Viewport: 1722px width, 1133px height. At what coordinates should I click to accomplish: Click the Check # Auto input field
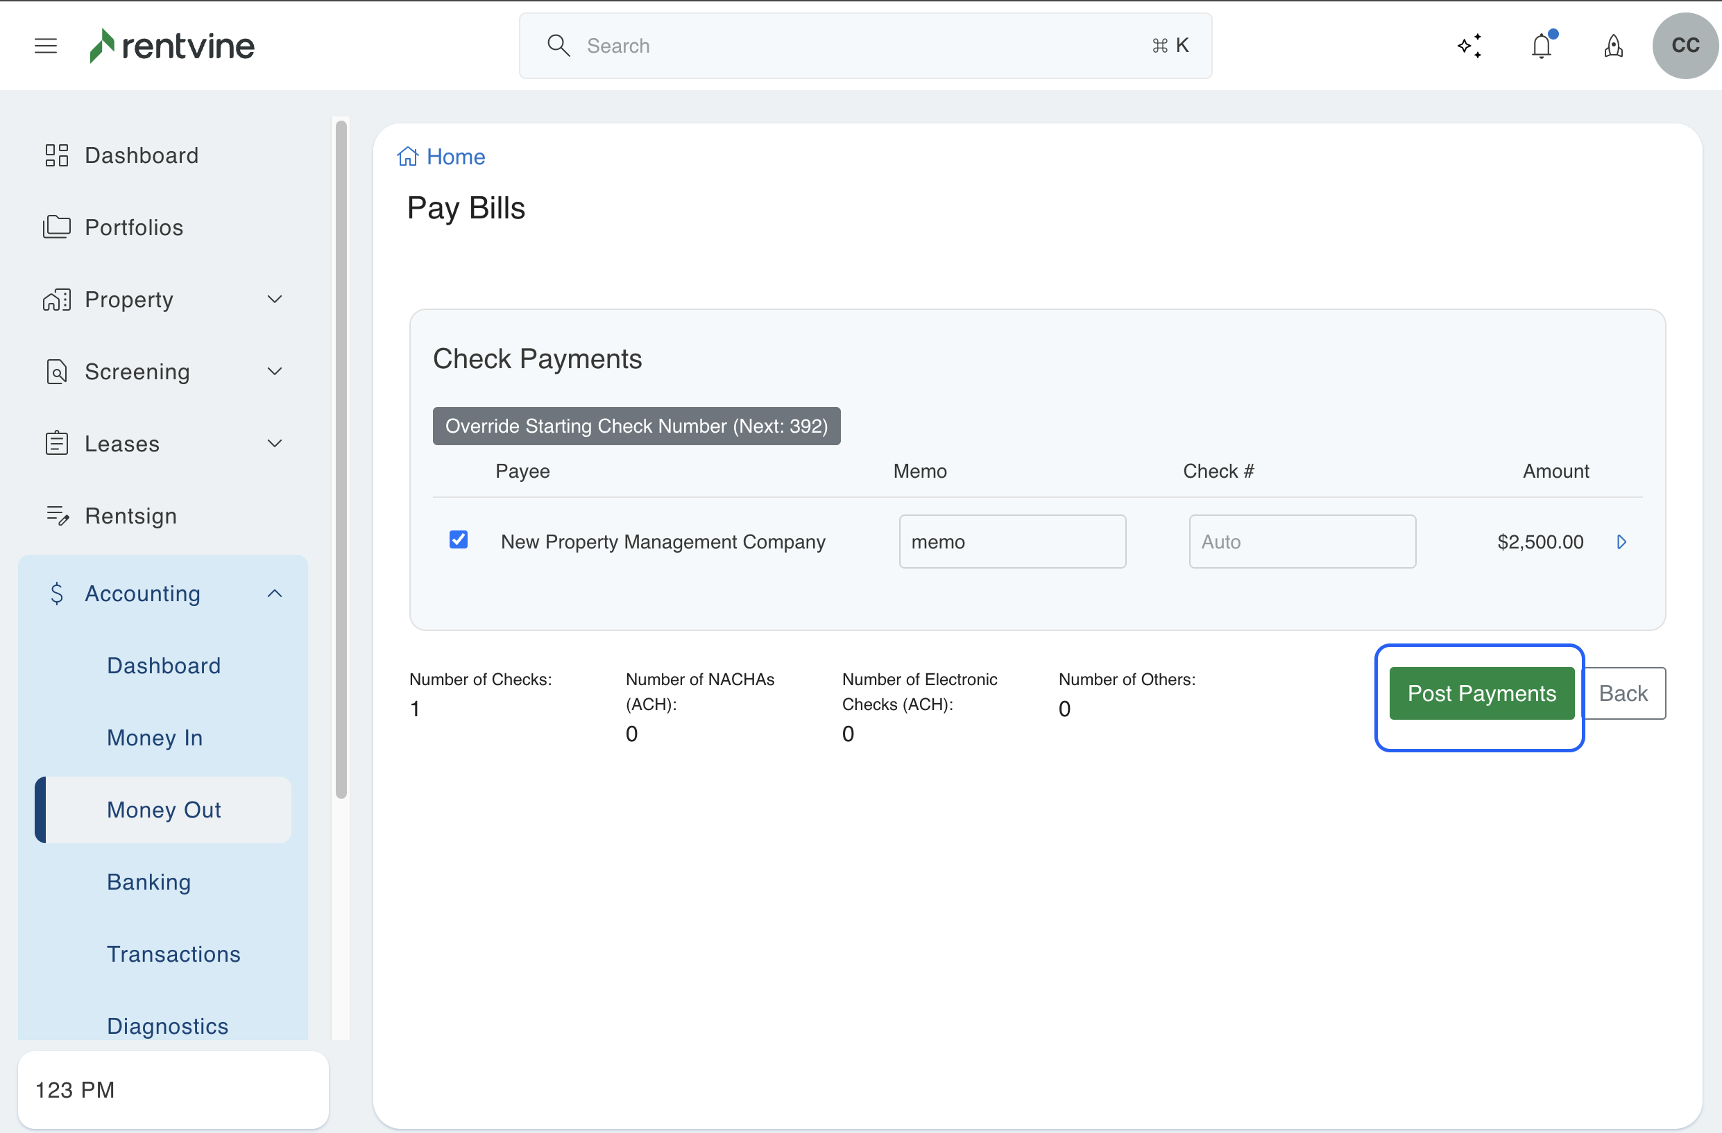pos(1302,542)
